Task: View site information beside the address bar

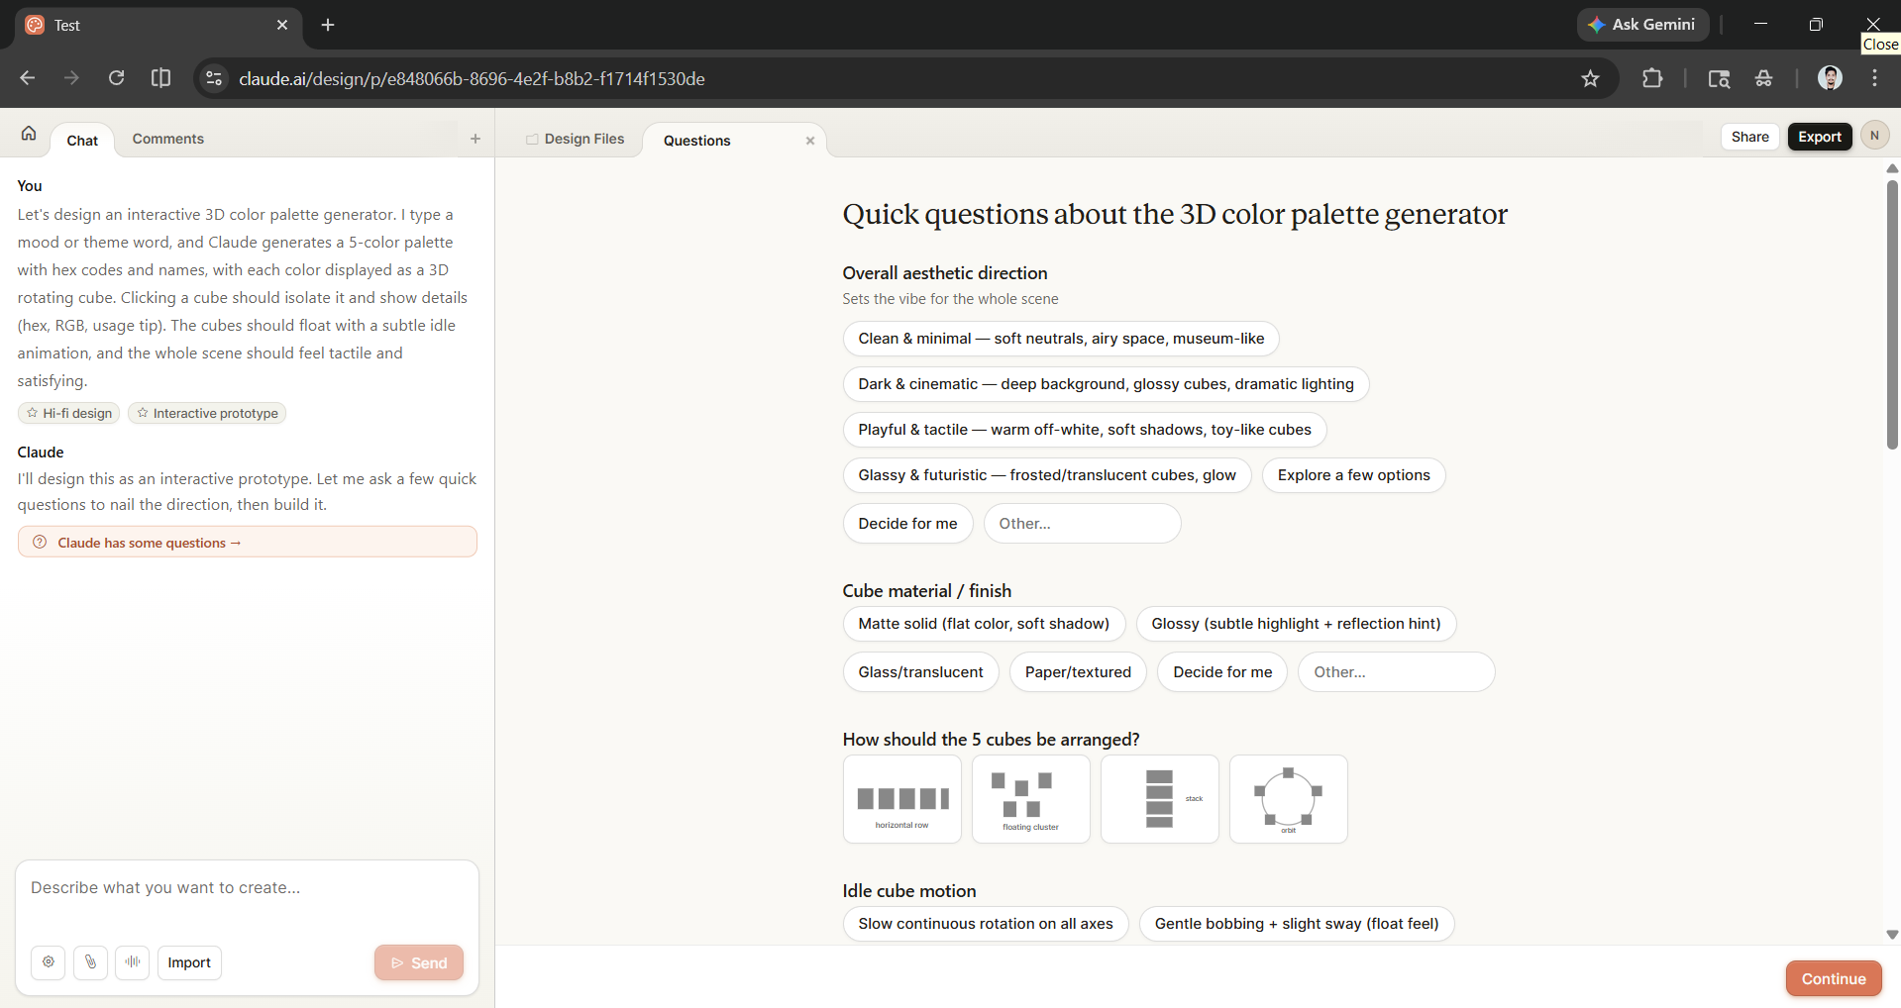Action: (x=213, y=78)
